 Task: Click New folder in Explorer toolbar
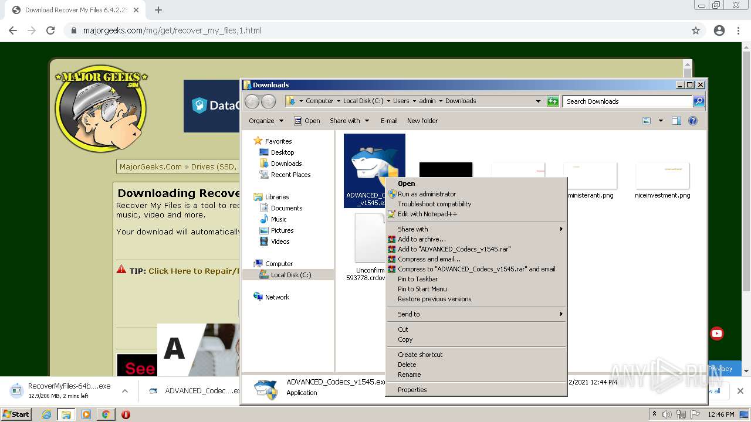click(422, 121)
